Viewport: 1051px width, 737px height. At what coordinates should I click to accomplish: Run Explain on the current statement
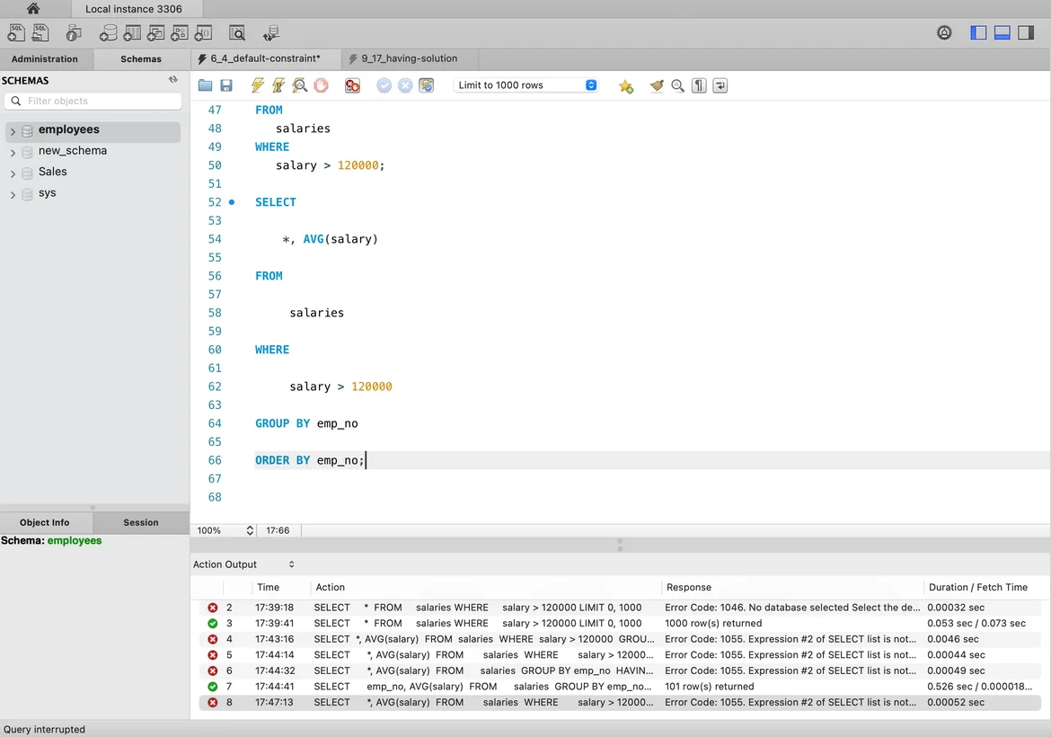[299, 85]
